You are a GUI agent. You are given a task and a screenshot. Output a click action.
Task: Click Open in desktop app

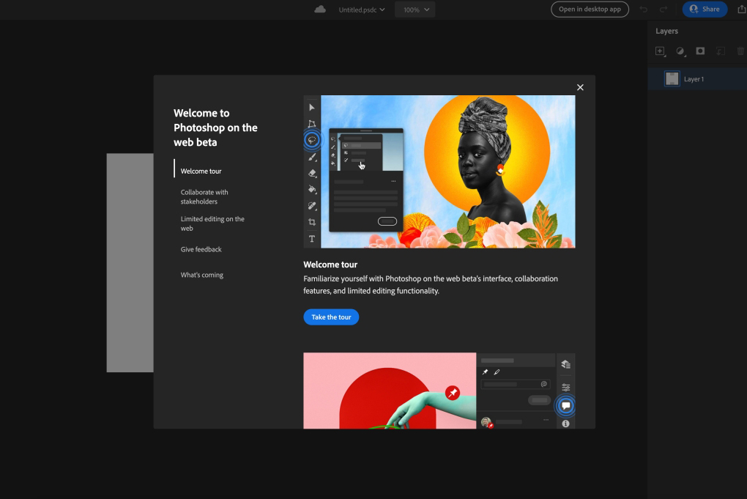coord(590,9)
